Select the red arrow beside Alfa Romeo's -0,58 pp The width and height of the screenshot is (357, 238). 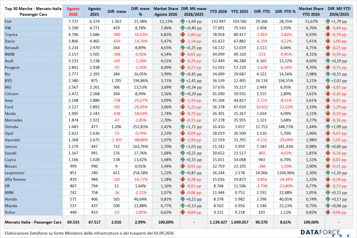(x=328, y=179)
